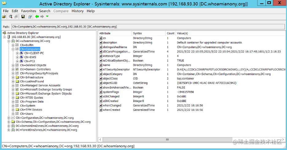The width and height of the screenshot is (287, 150).
Task: Select the CN=CLIENT-PC computer icon
Action: 21,53
